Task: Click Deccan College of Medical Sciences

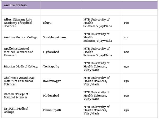Action: point(16,95)
